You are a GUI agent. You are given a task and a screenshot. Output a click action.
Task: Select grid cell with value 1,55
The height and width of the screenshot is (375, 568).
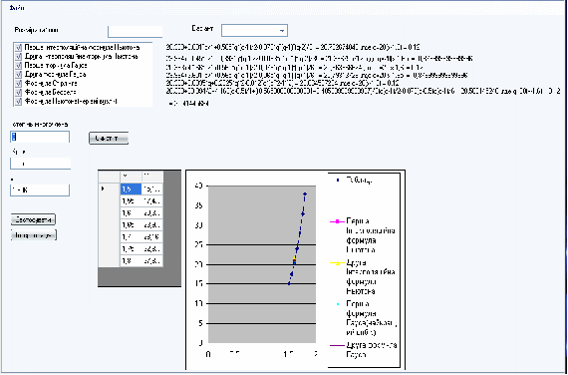click(x=131, y=200)
